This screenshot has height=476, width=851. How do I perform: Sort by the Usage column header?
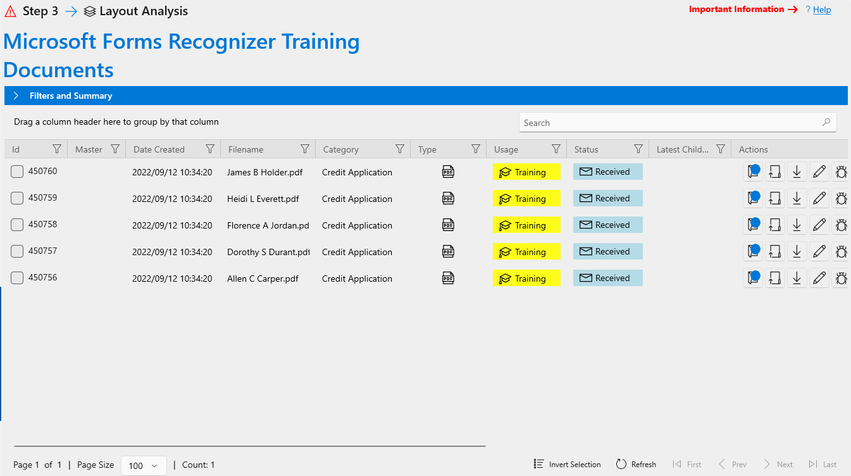tap(506, 149)
